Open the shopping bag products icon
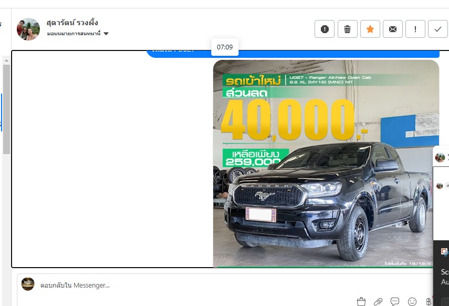449x306 pixels. point(361,301)
